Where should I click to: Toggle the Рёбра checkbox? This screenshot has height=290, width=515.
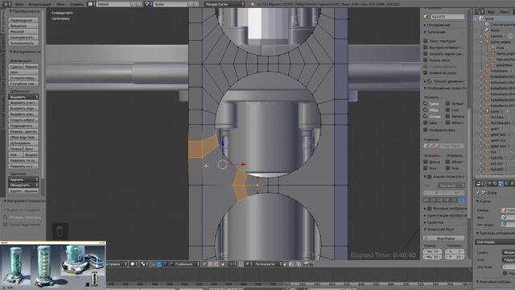(x=426, y=110)
